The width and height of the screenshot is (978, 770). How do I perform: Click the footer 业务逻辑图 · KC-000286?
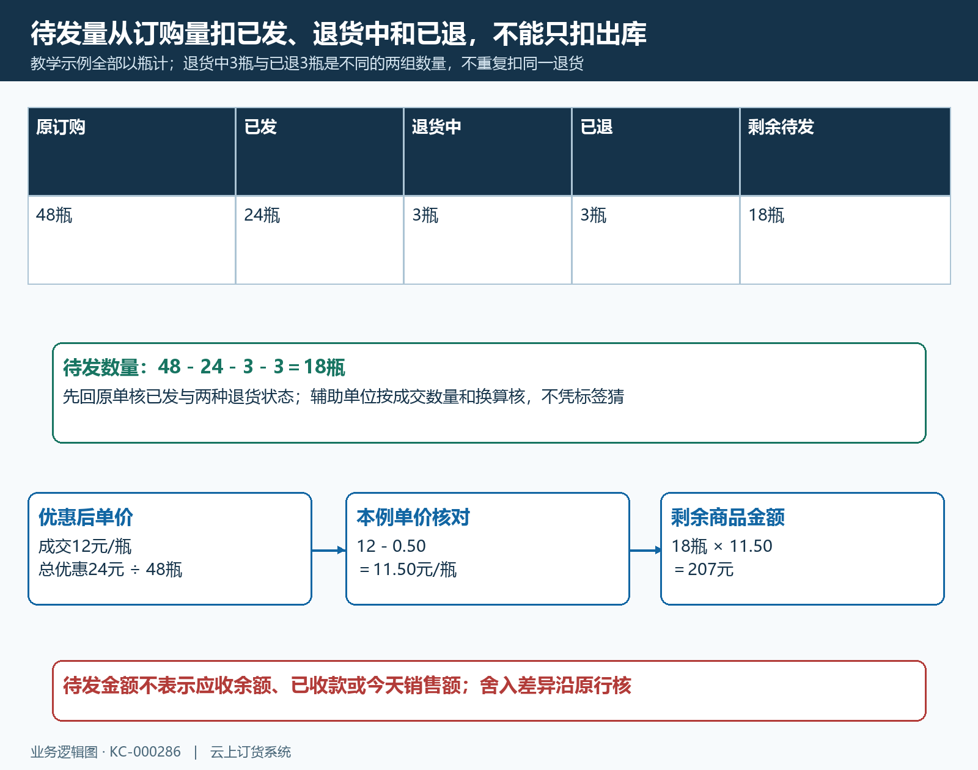point(106,752)
